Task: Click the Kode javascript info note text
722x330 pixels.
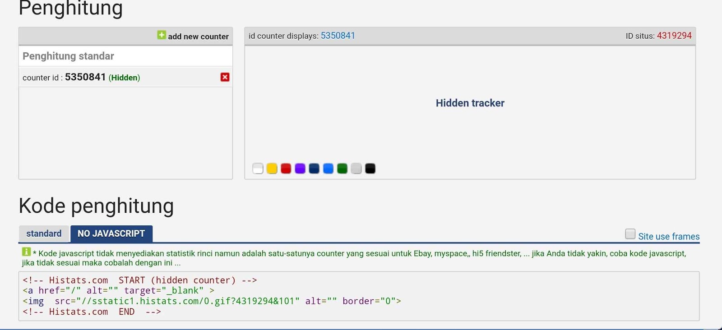Action: click(354, 258)
